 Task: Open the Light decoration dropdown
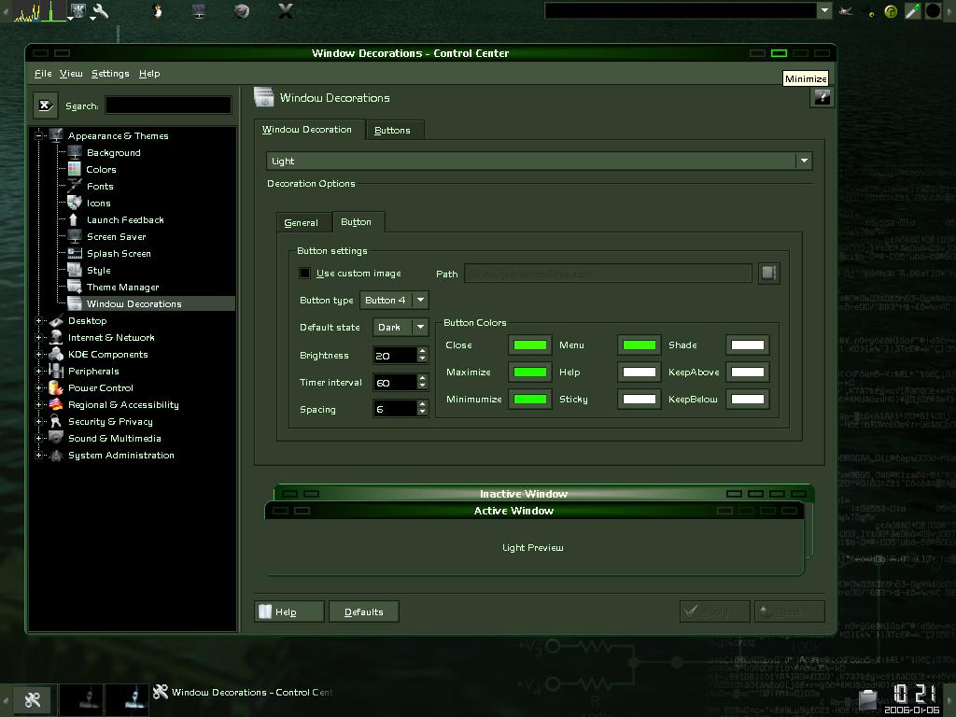point(539,161)
